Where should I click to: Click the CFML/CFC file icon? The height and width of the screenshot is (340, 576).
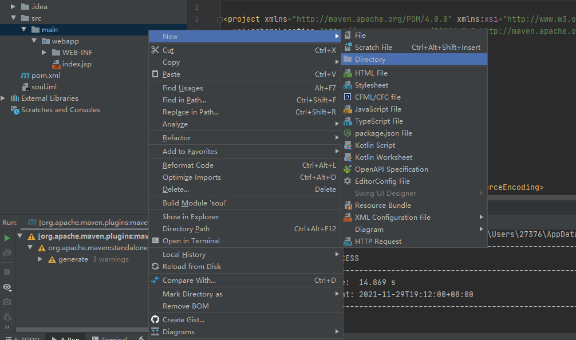348,97
